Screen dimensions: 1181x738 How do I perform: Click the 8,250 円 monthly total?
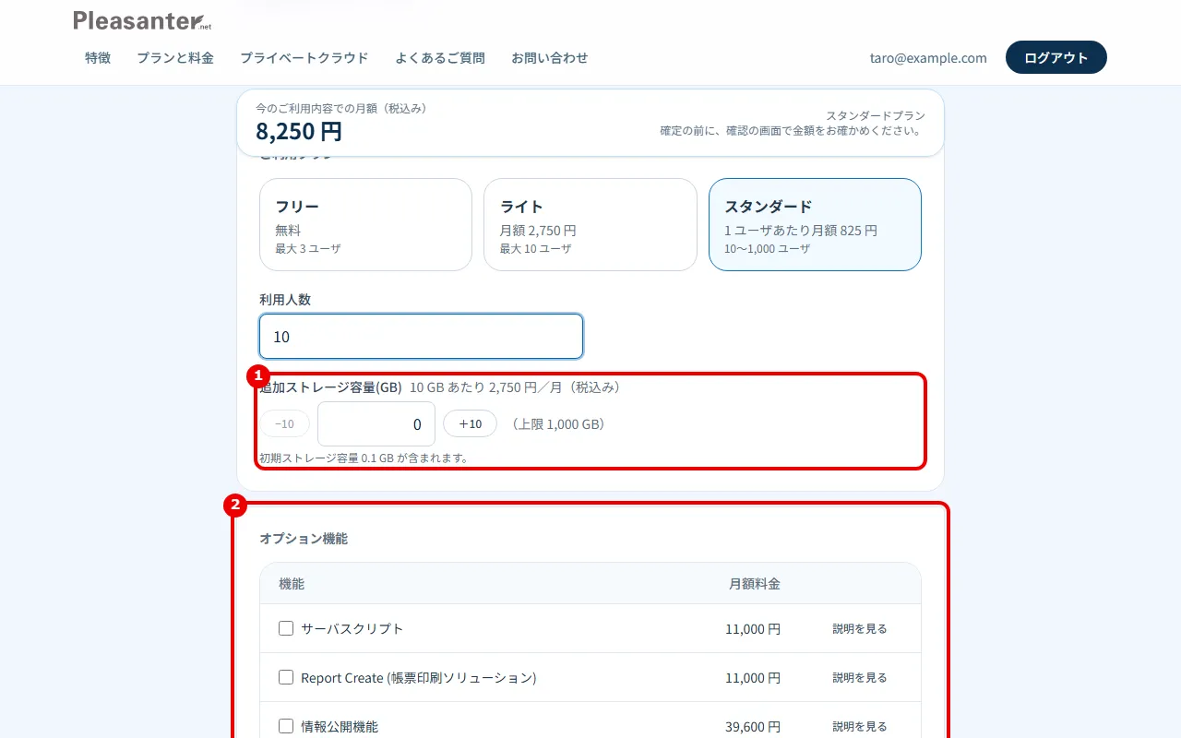299,131
